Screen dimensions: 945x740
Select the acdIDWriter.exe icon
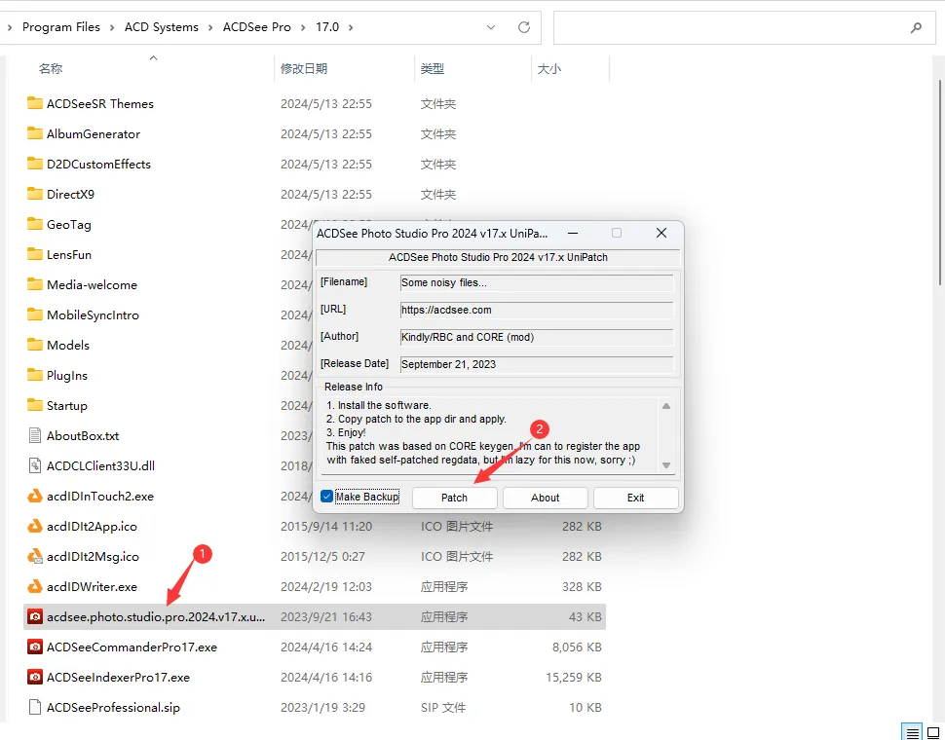[x=35, y=586]
